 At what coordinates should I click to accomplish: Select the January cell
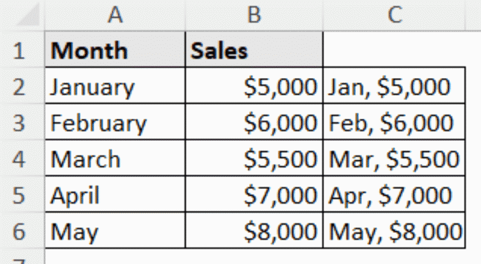coord(115,87)
